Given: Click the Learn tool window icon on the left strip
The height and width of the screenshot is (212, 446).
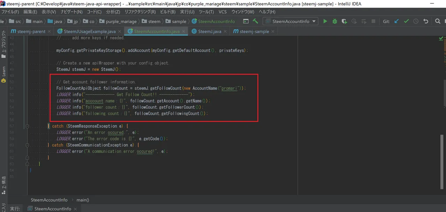Looking at the screenshot, I should [3, 80].
